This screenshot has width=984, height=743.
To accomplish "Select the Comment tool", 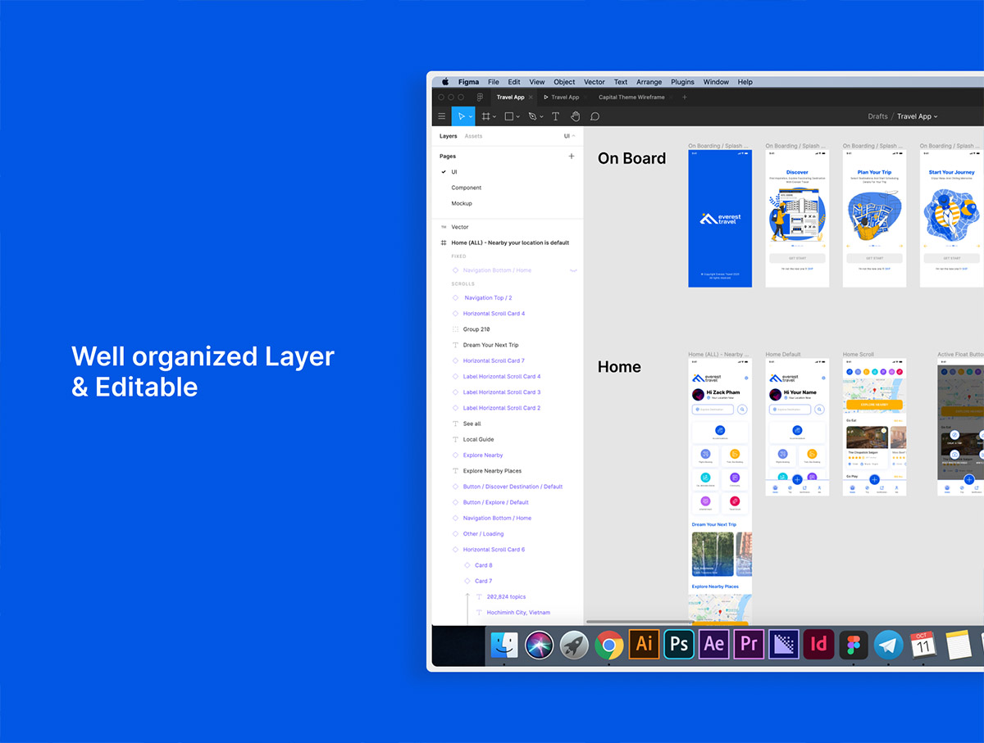I will (595, 116).
